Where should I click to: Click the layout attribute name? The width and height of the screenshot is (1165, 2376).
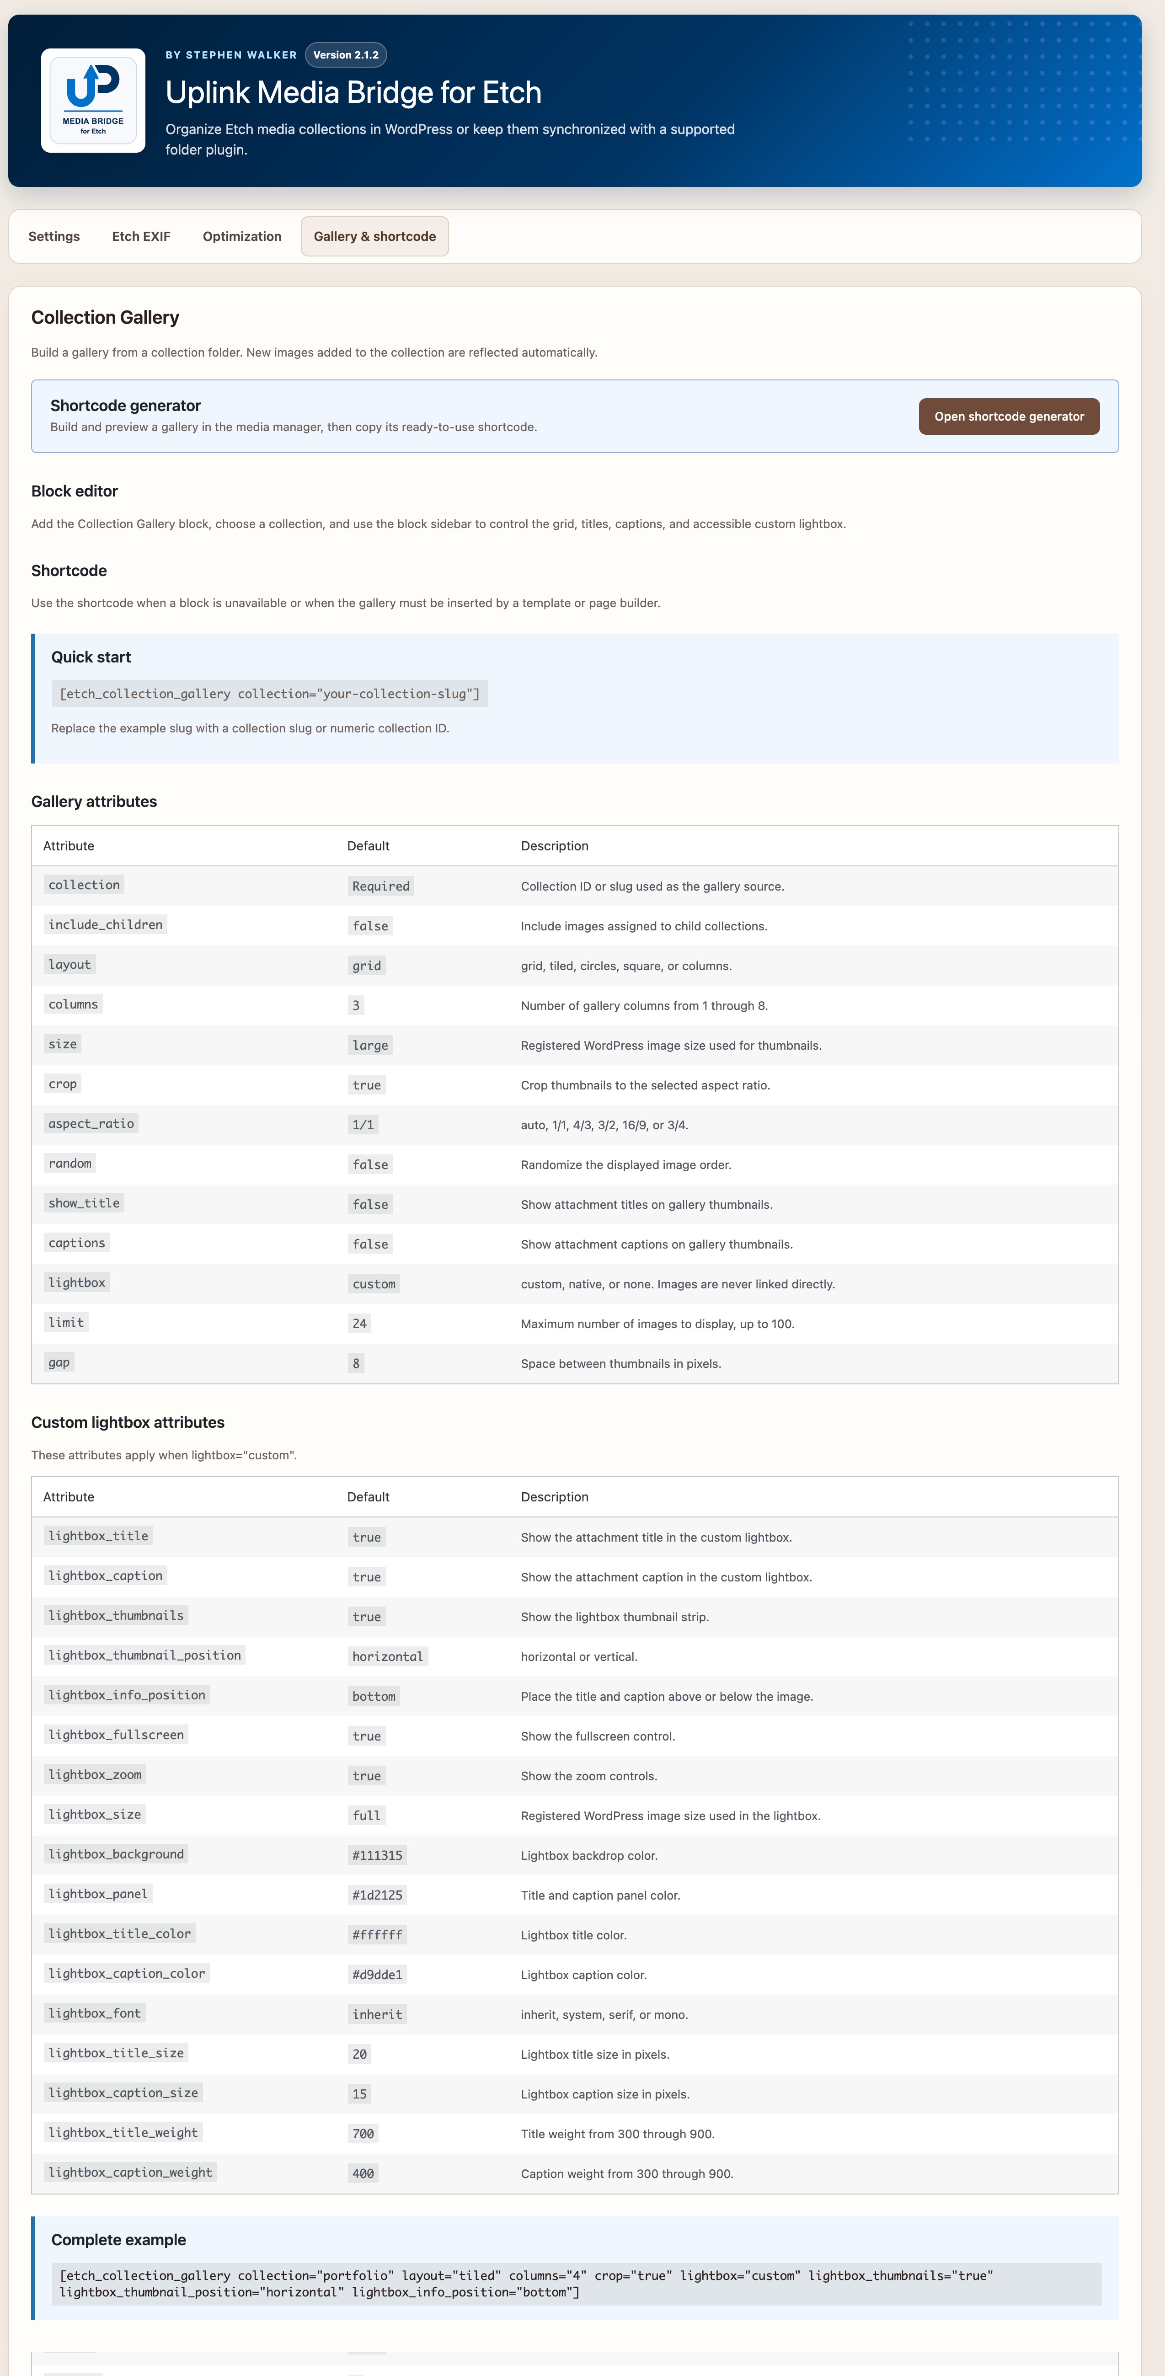[69, 964]
